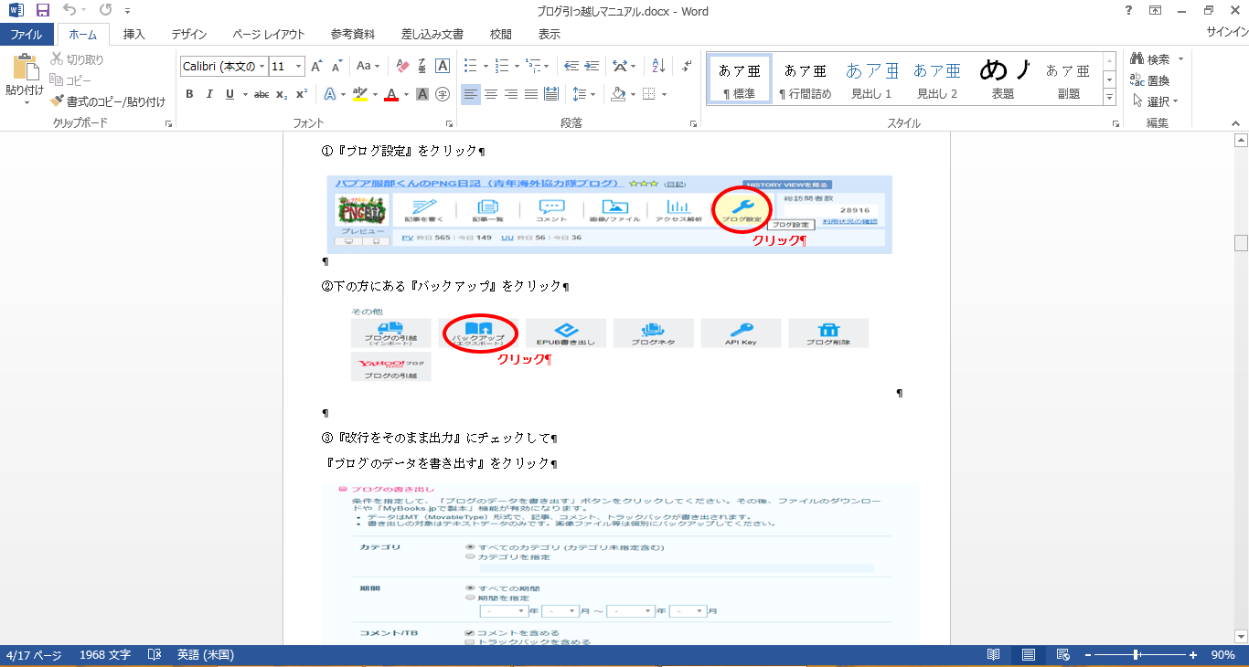
Task: Undo the last action
Action: [69, 11]
